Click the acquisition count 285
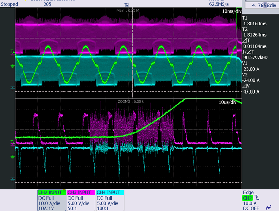 click(x=47, y=4)
